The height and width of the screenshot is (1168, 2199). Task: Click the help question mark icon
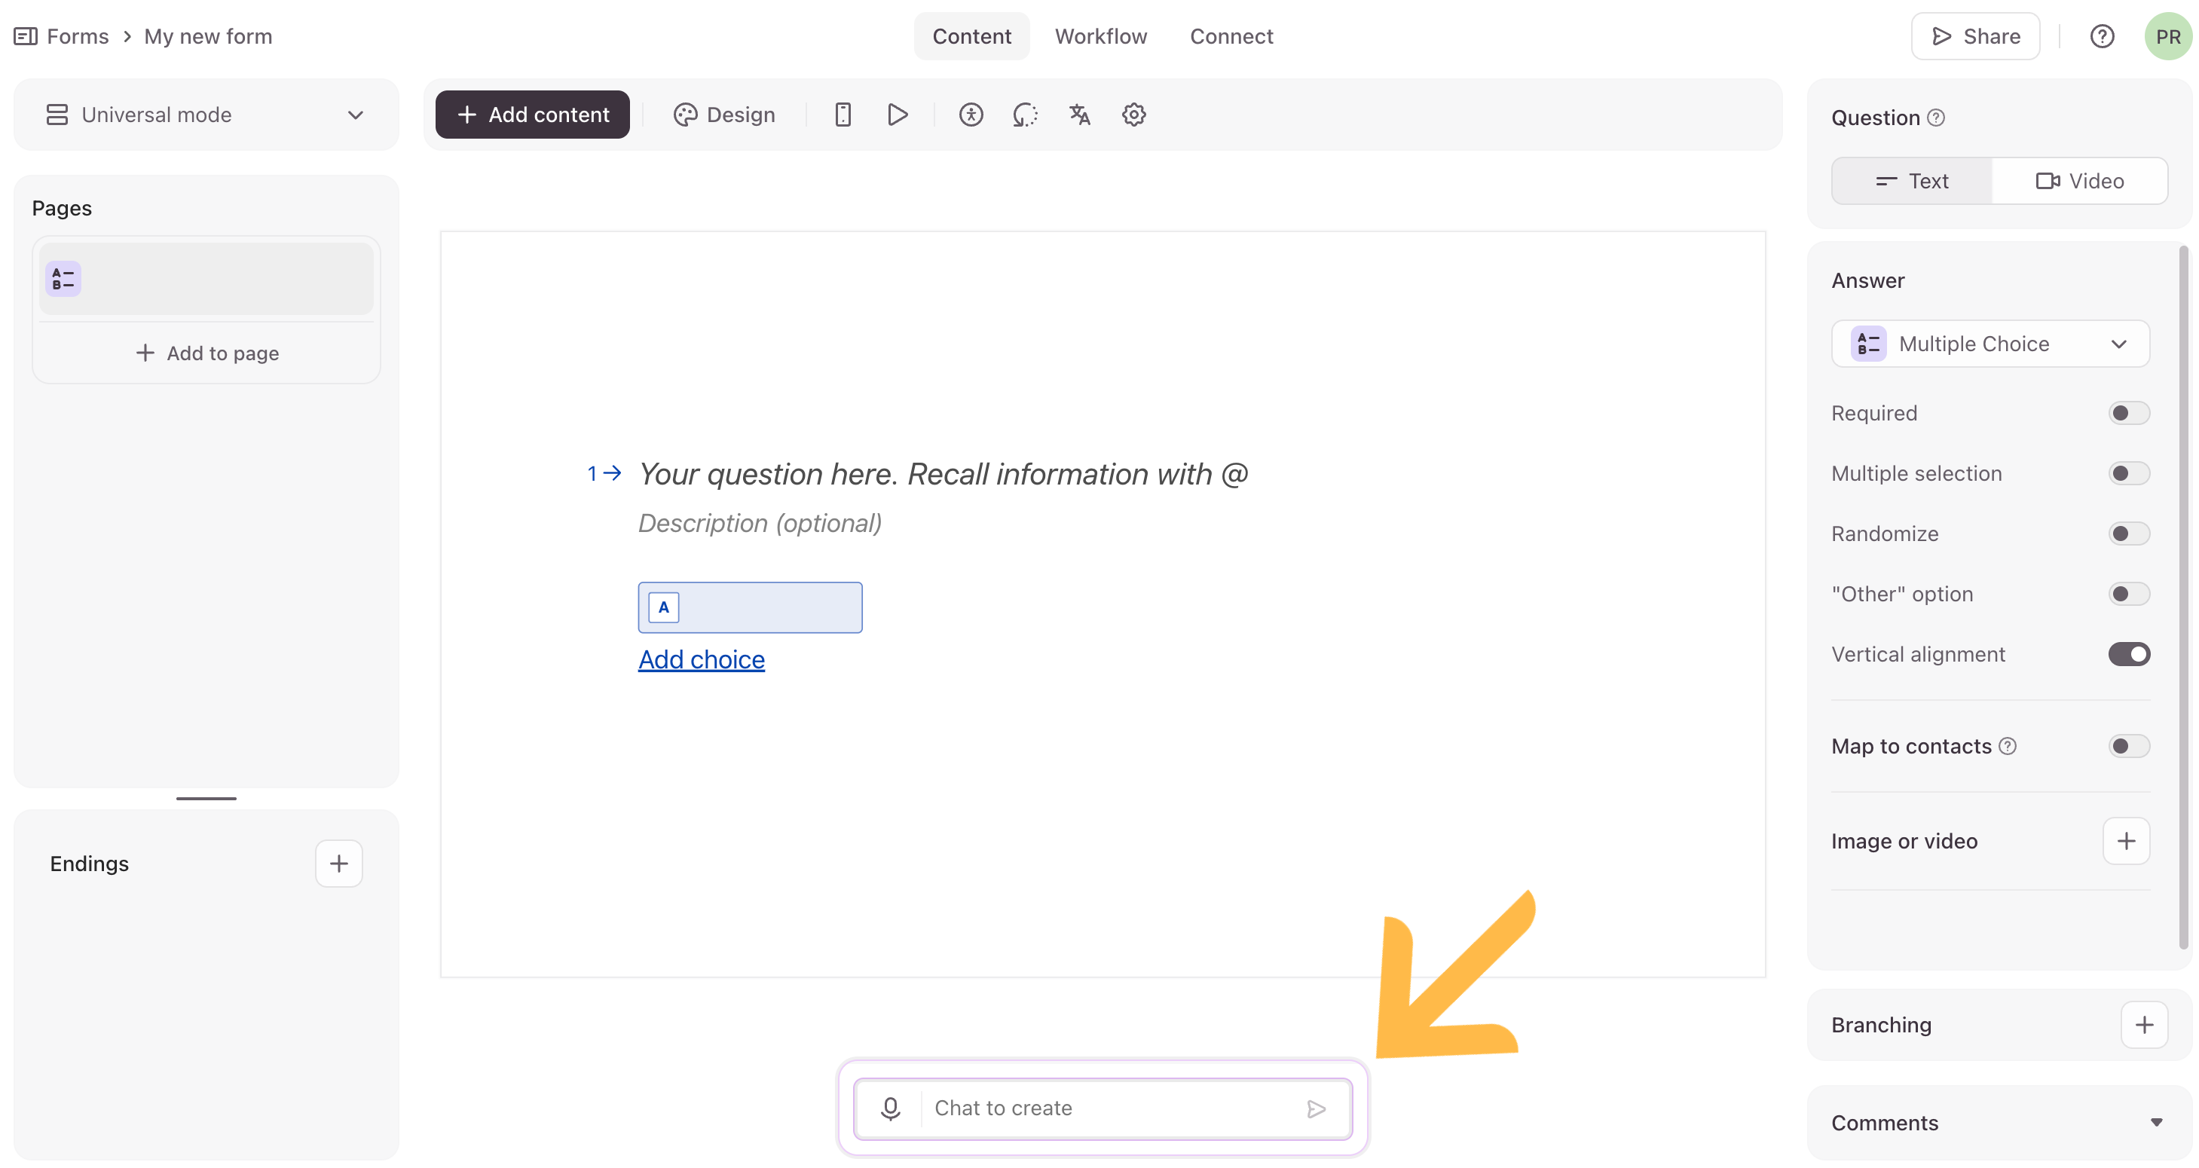click(x=2102, y=37)
